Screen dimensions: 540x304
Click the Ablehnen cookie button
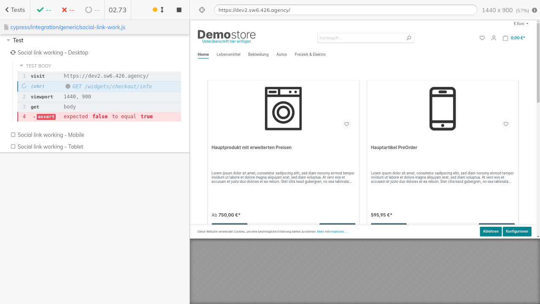(491, 231)
